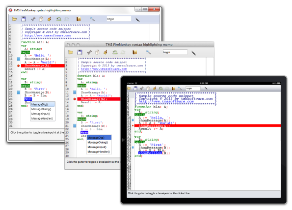Image resolution: width=292 pixels, height=210 pixels.
Task: Tap Cut scissors icon on iPad toolbar
Action: [142, 88]
